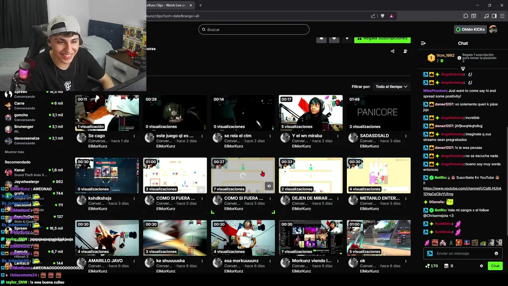Screen dimensions: 508x286
Task: Open Kenai recommended channel
Action: coord(34,172)
